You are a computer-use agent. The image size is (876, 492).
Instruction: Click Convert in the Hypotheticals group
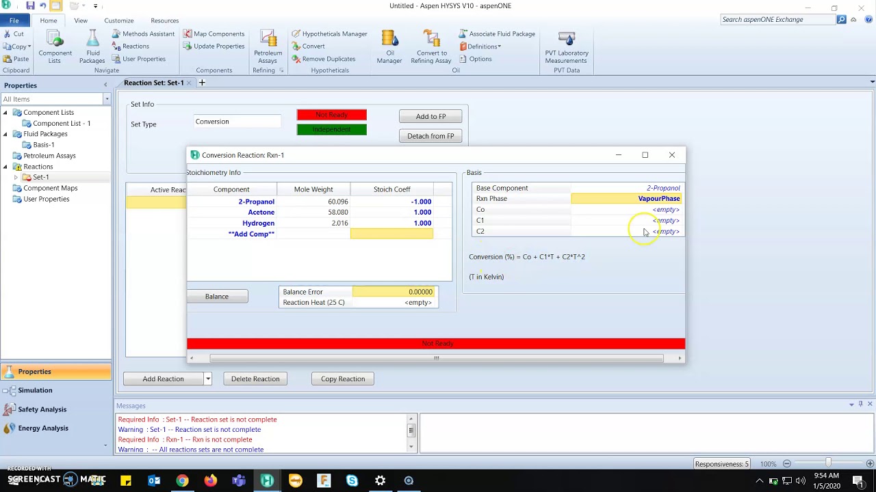pyautogui.click(x=308, y=46)
